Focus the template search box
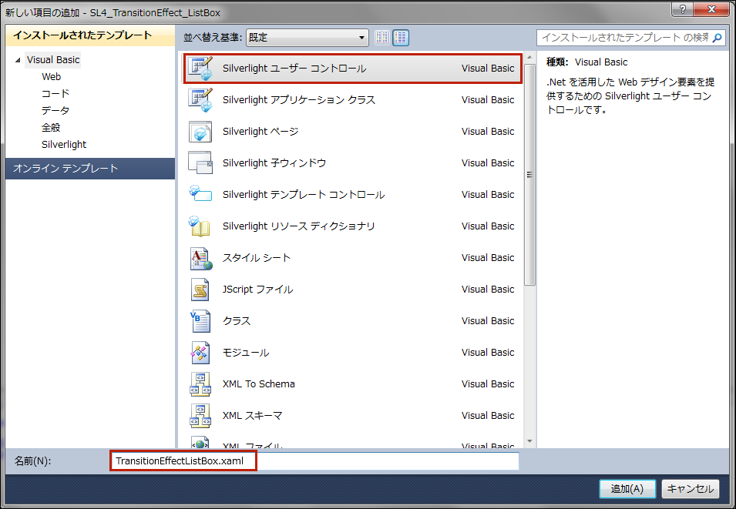The width and height of the screenshot is (736, 509). pos(625,38)
